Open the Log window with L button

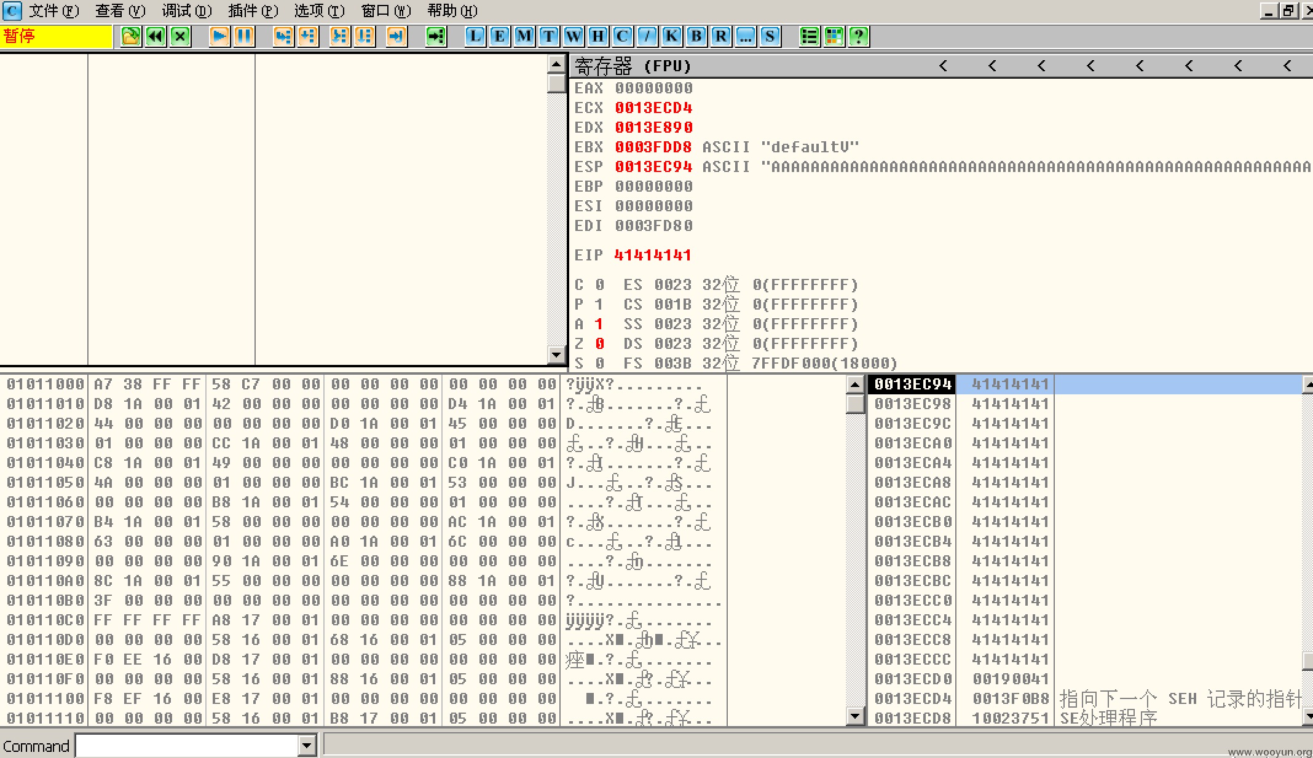(x=475, y=36)
